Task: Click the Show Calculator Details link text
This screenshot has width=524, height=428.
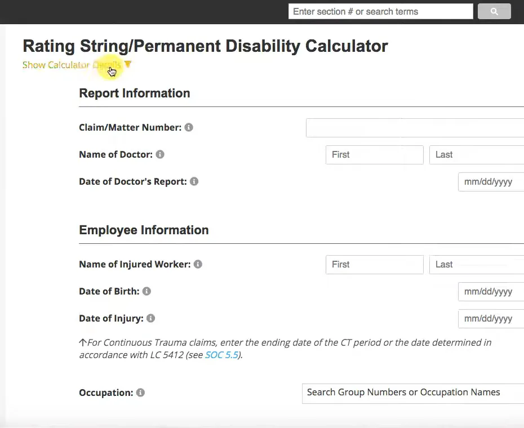Action: point(72,65)
